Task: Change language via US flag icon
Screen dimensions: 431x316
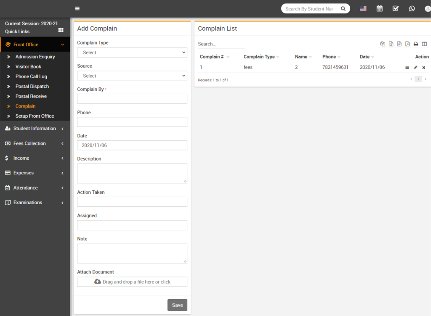Action: (363, 8)
